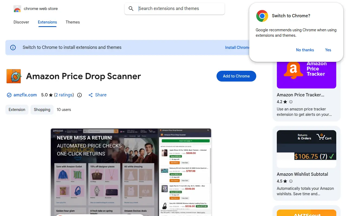
Task: Click the ratings info circle icon
Action: click(79, 95)
